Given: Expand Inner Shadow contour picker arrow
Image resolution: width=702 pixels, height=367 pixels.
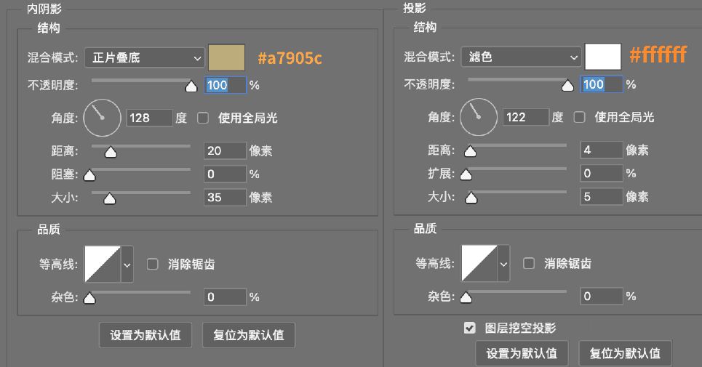Looking at the screenshot, I should (127, 265).
